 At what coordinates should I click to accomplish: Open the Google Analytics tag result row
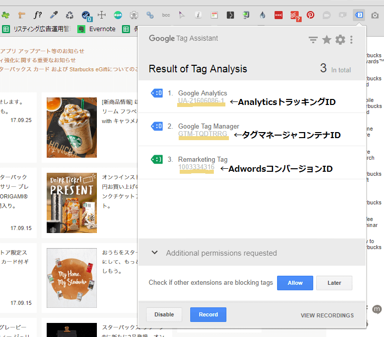point(252,97)
